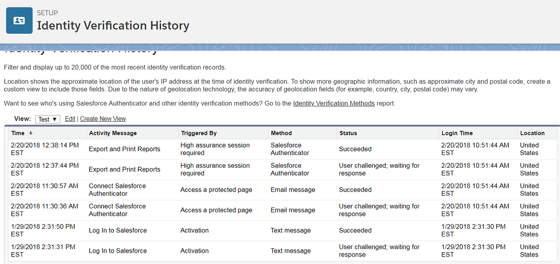The image size is (560, 264).
Task: Open the View dropdown showing Test
Action: (x=48, y=119)
